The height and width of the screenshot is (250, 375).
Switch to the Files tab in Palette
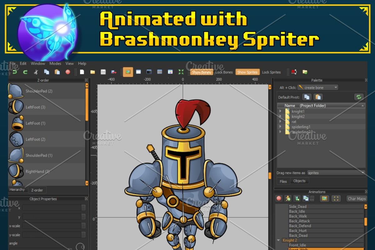tap(283, 181)
